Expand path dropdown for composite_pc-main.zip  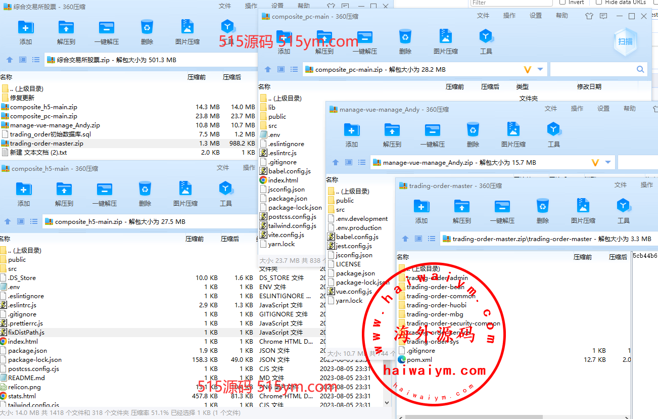540,69
